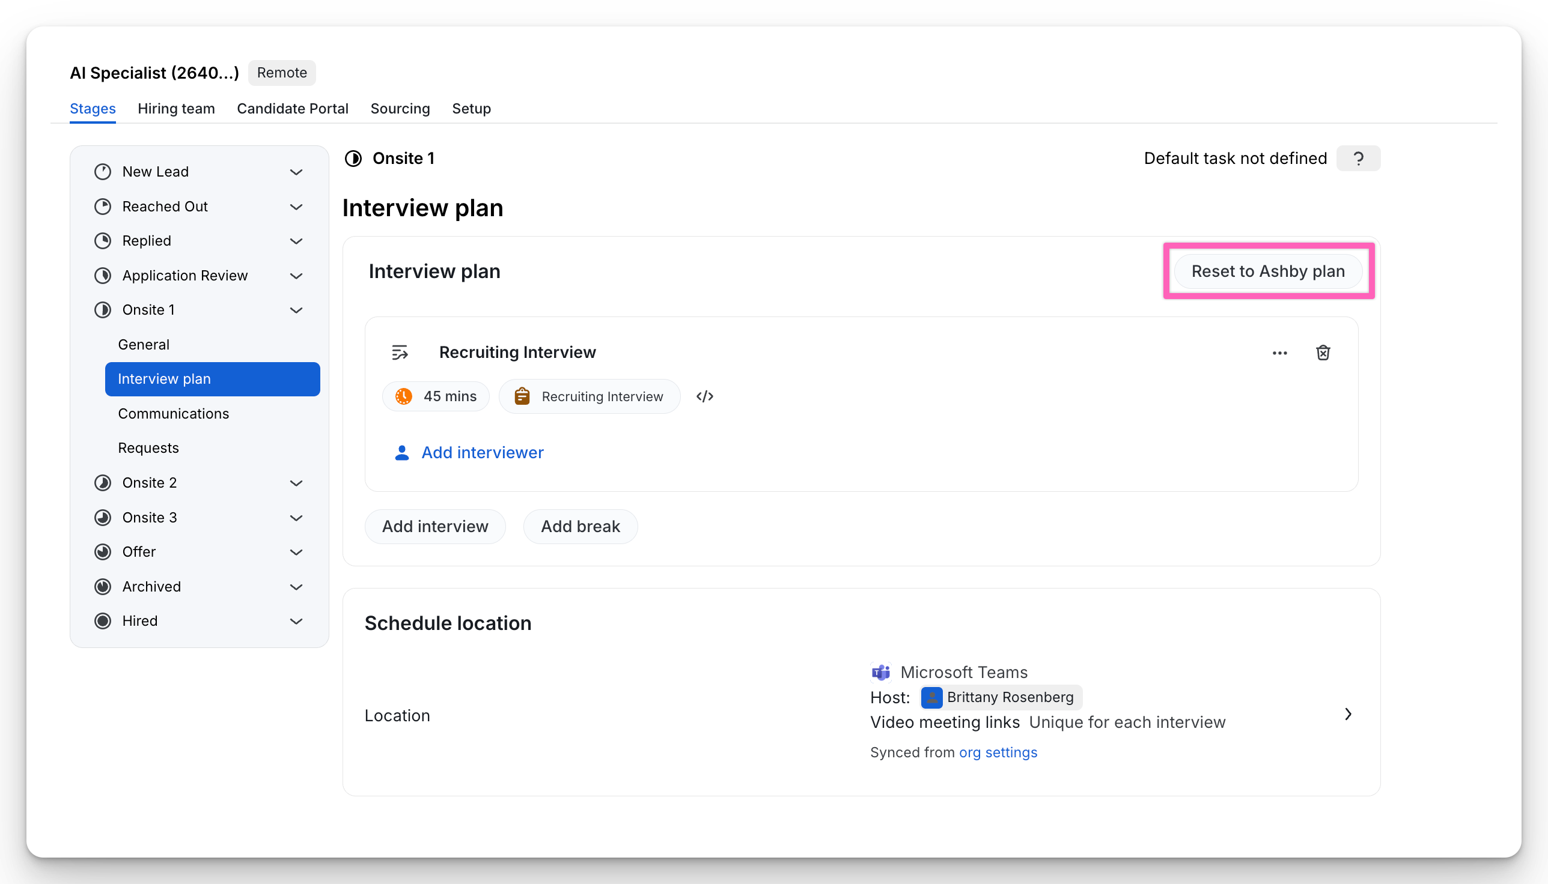Click the Add interviewer person icon
This screenshot has height=884, width=1548.
(401, 453)
